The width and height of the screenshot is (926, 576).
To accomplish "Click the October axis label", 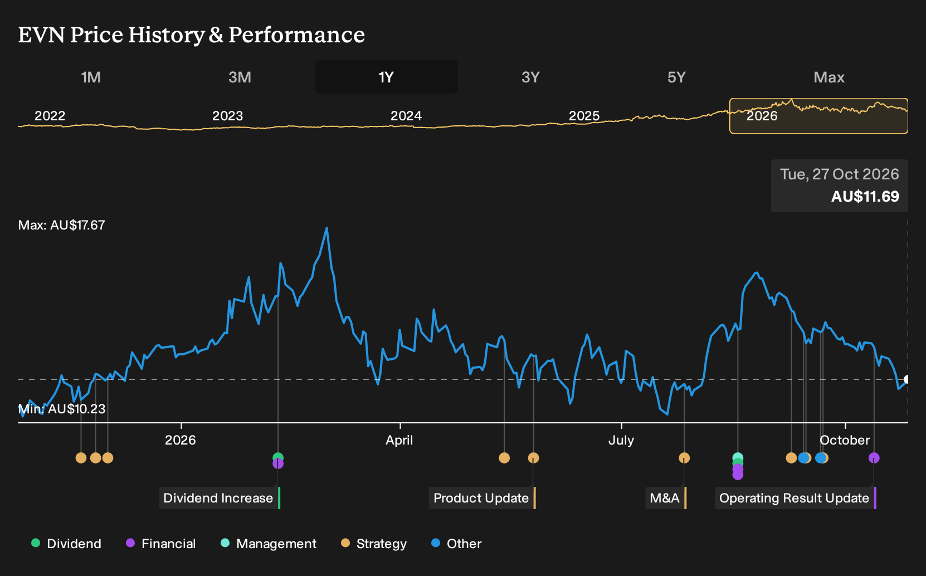I will tap(845, 440).
